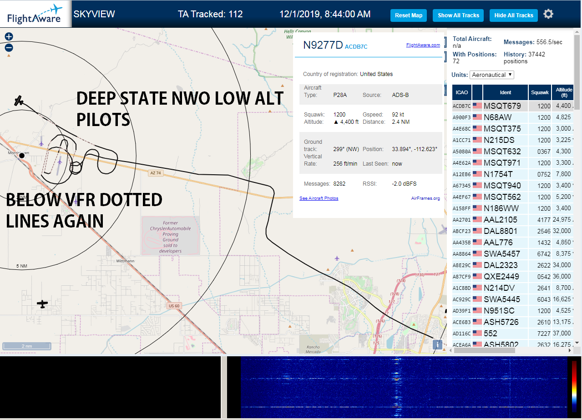
Task: Select the MSQT632 aircraft row
Action: (513, 152)
